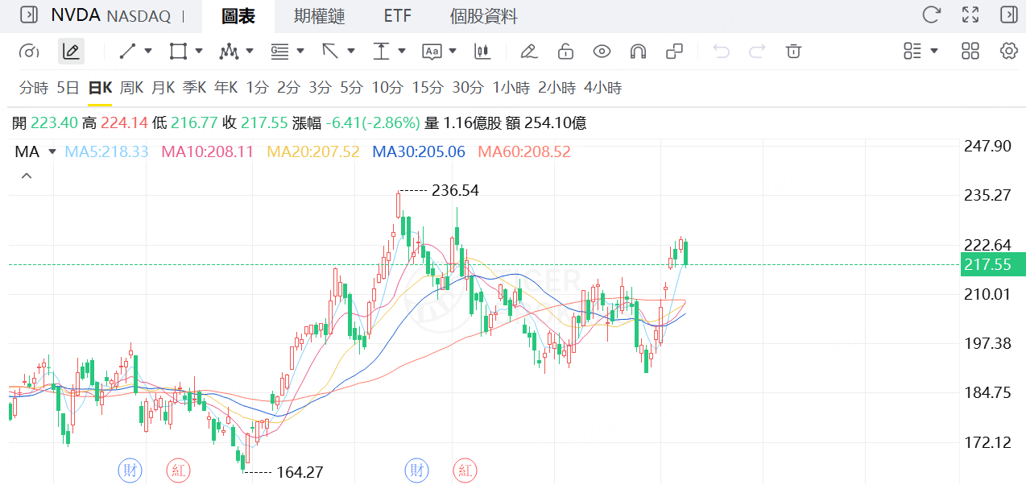The image size is (1026, 485).
Task: Select the 1分 timeframe
Action: point(258,88)
